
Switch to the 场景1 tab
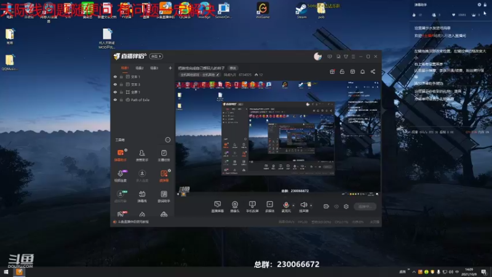[125, 68]
